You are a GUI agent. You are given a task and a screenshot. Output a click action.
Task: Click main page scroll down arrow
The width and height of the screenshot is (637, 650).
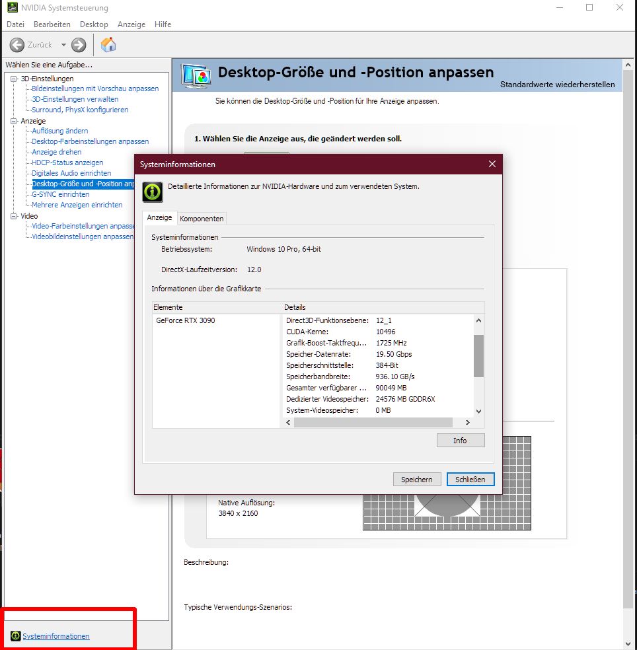click(x=628, y=644)
